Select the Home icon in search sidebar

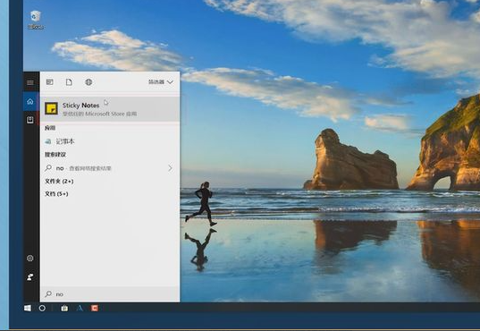point(30,101)
